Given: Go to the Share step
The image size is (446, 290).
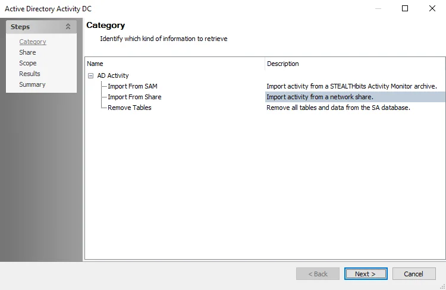Looking at the screenshot, I should click(x=27, y=52).
